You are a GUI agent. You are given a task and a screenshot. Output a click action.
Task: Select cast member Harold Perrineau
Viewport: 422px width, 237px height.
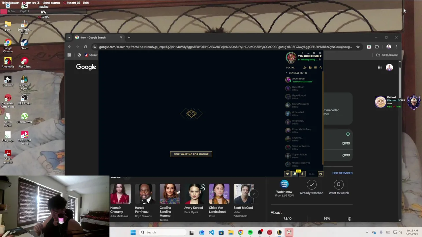(x=145, y=201)
